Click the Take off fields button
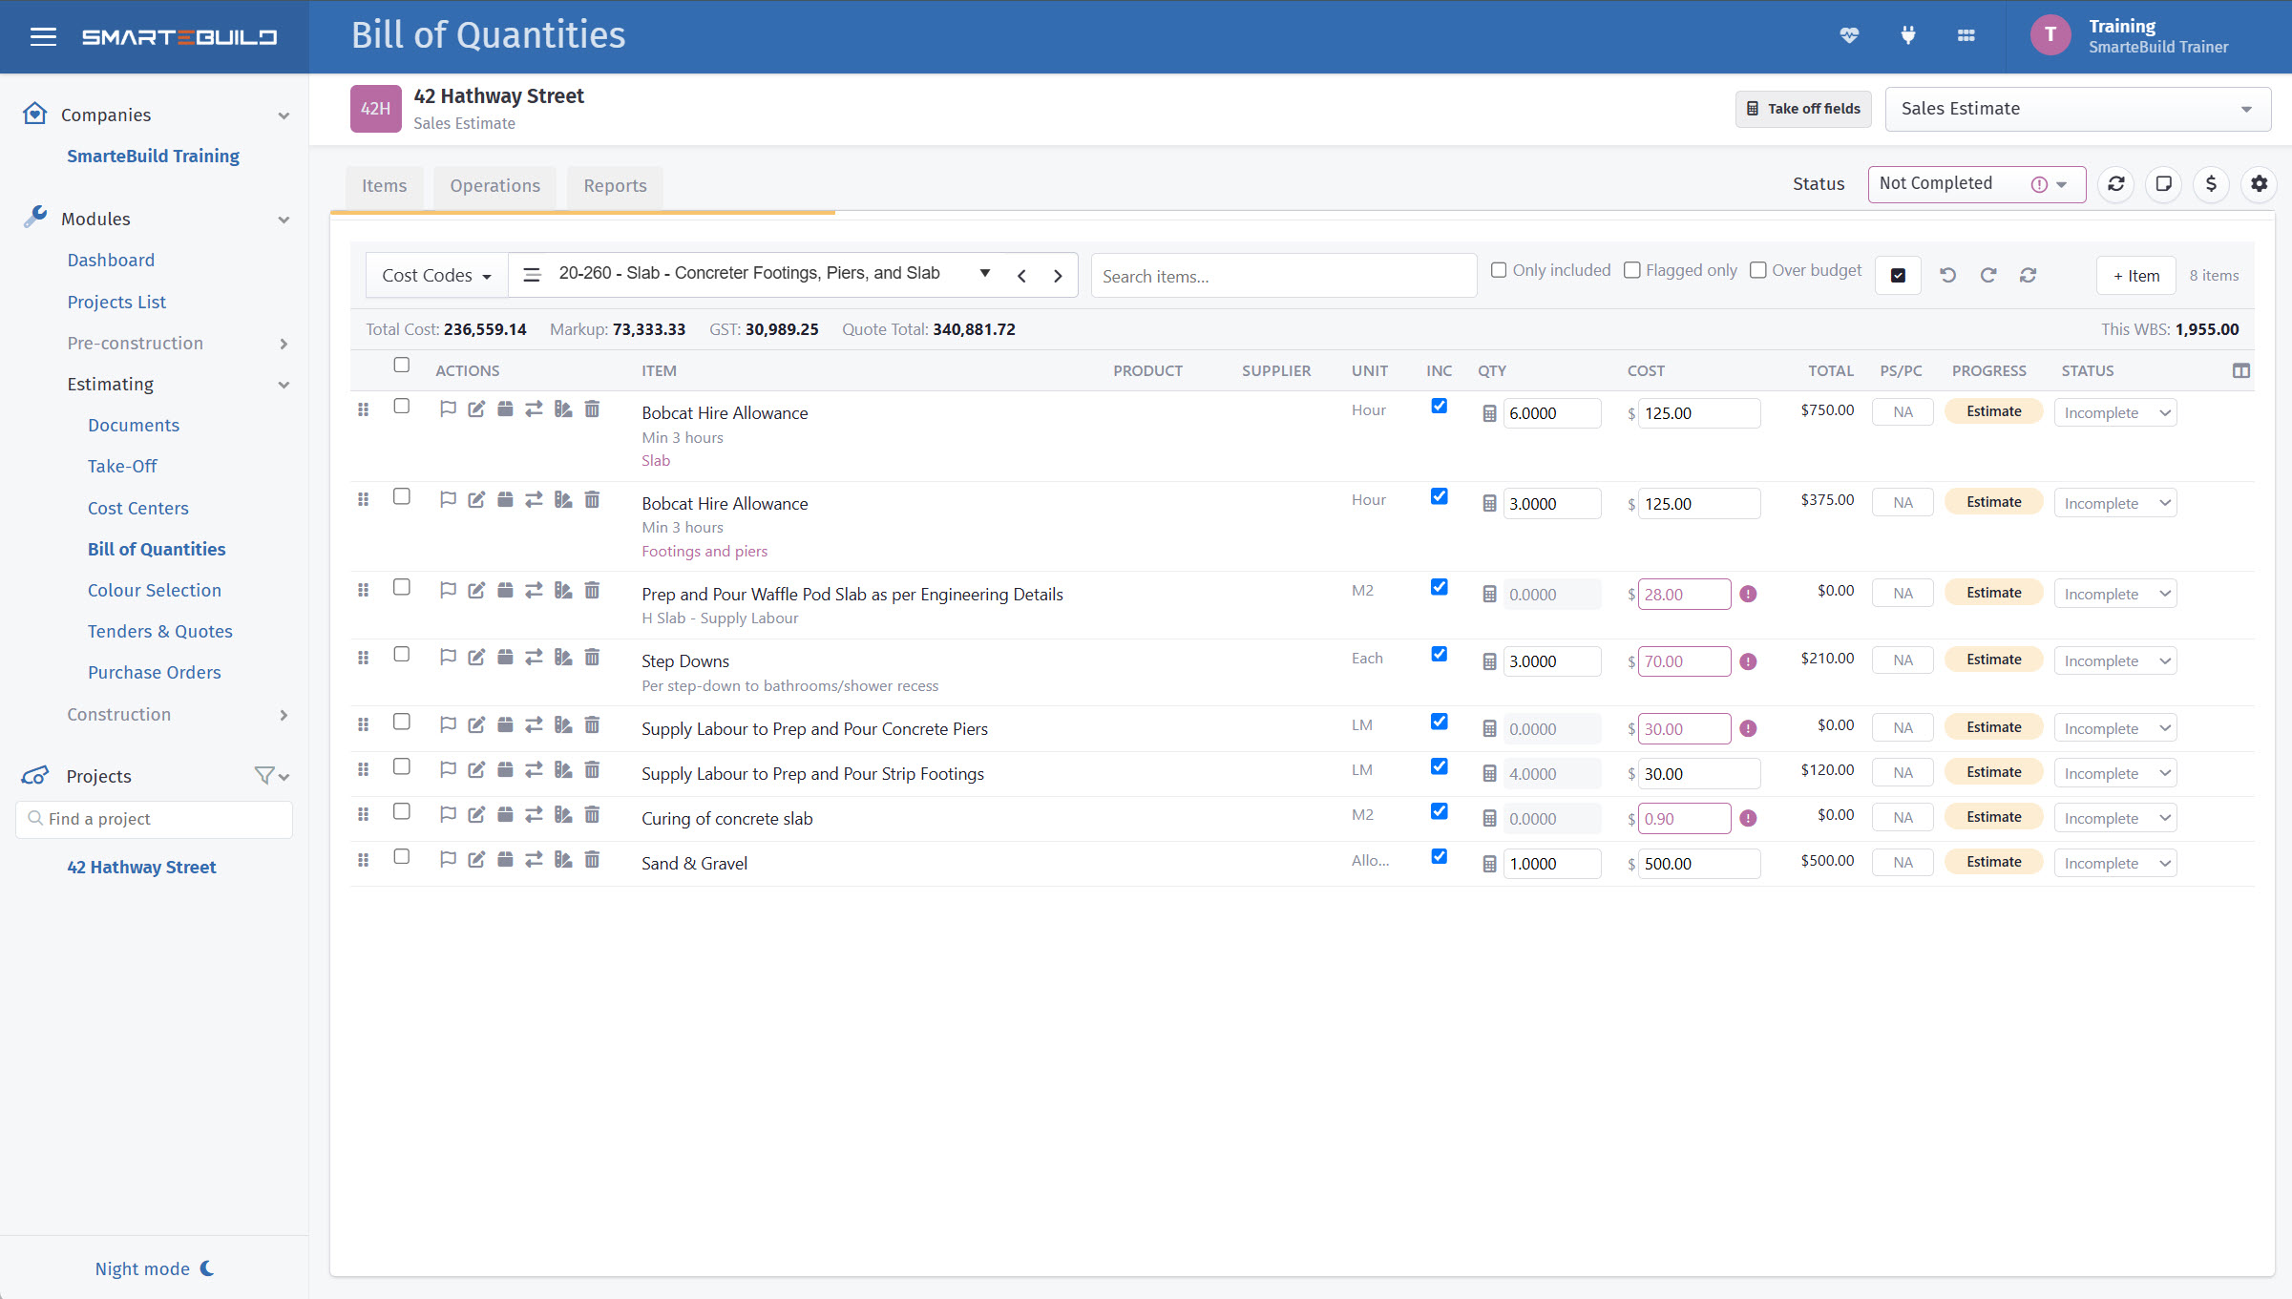 click(x=1803, y=109)
